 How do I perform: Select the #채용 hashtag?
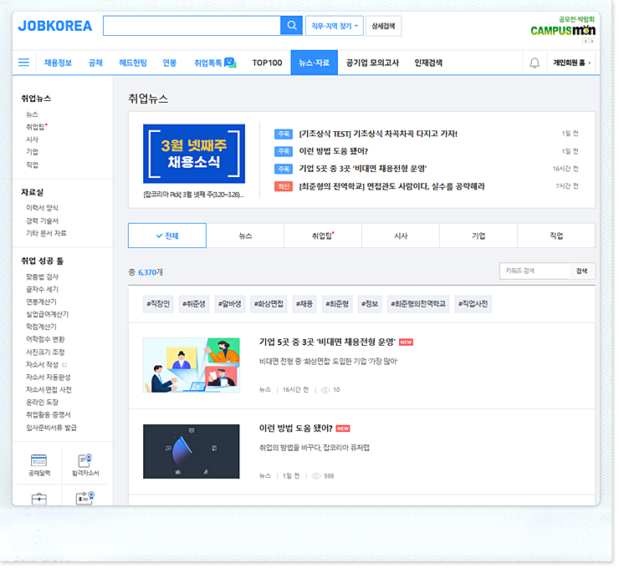pos(304,304)
